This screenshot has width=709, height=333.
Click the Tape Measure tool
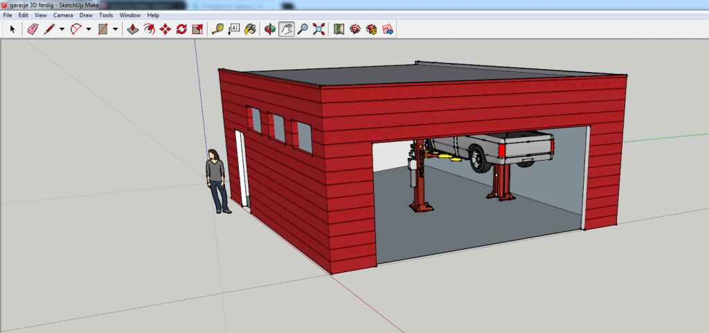pyautogui.click(x=217, y=29)
